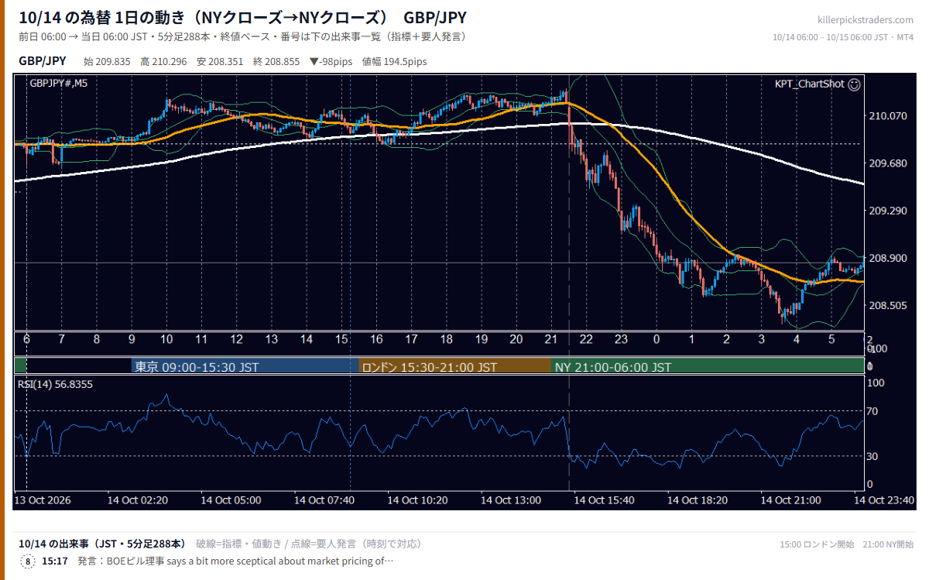This screenshot has width=929, height=580.
Task: Select the London 15:30-21:00 JST session bar
Action: coord(454,367)
